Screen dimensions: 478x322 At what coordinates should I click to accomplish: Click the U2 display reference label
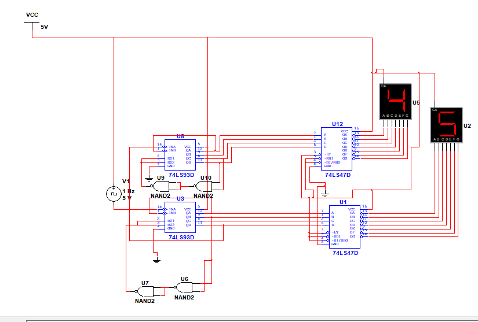pyautogui.click(x=467, y=125)
